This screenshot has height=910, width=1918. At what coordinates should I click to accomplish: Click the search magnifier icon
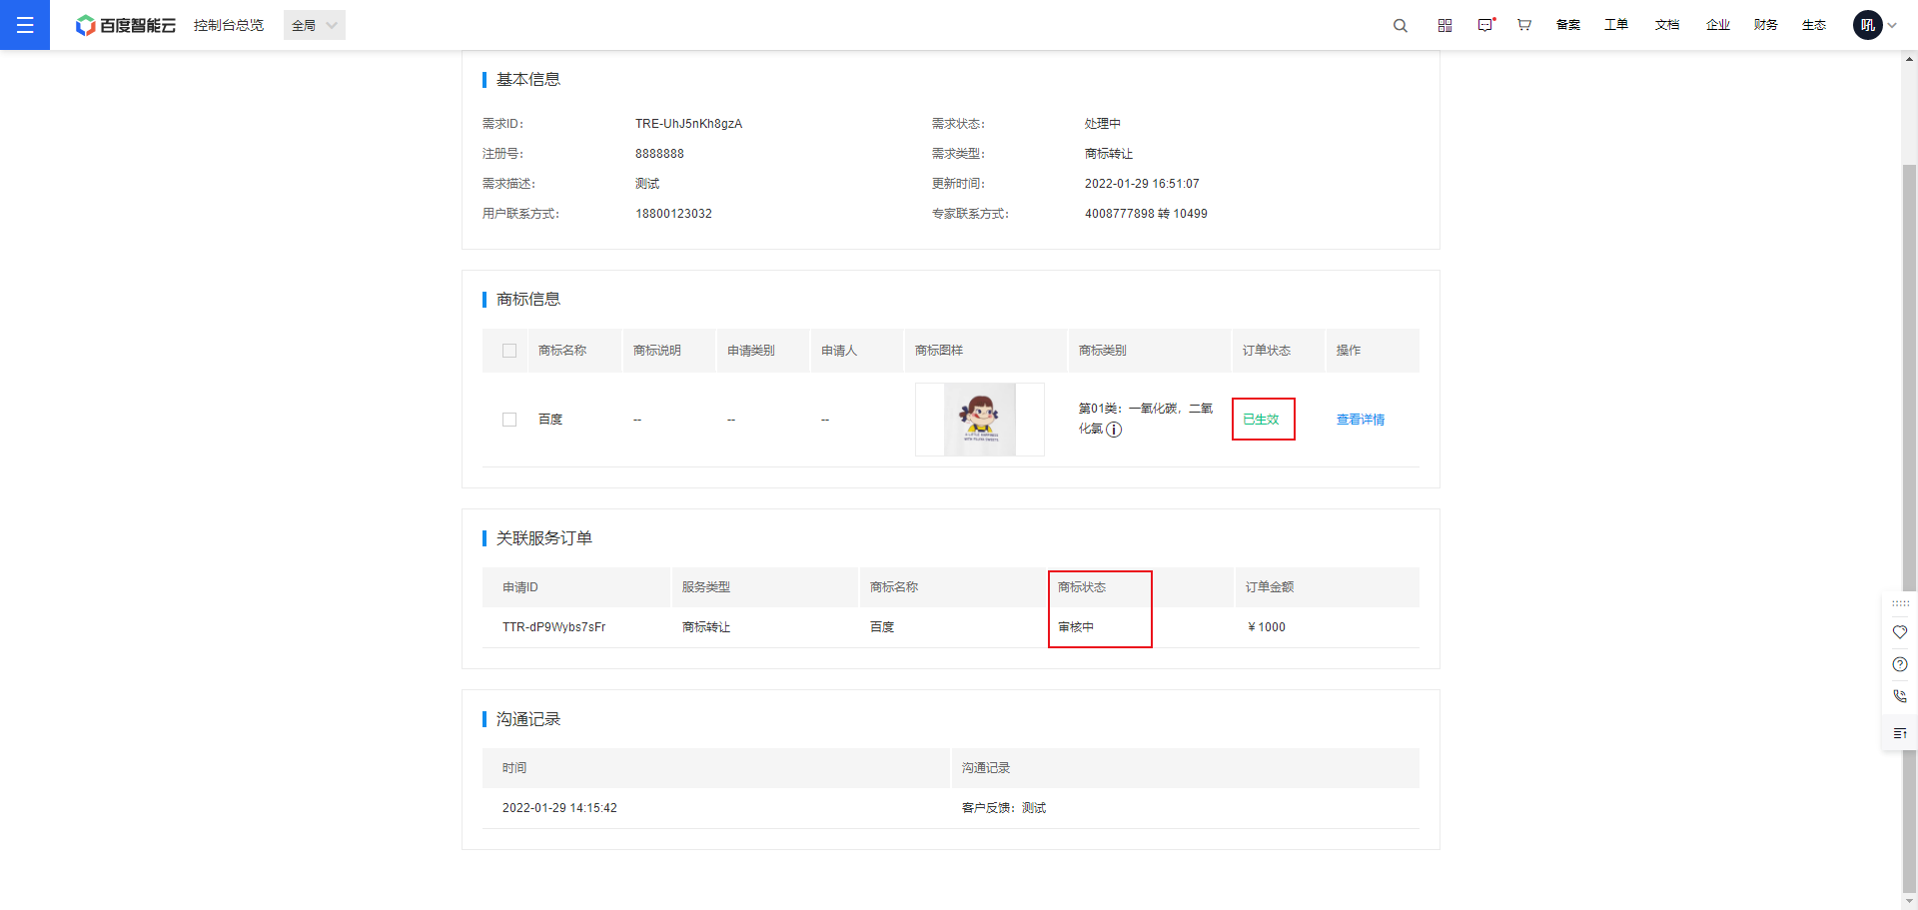pyautogui.click(x=1400, y=26)
